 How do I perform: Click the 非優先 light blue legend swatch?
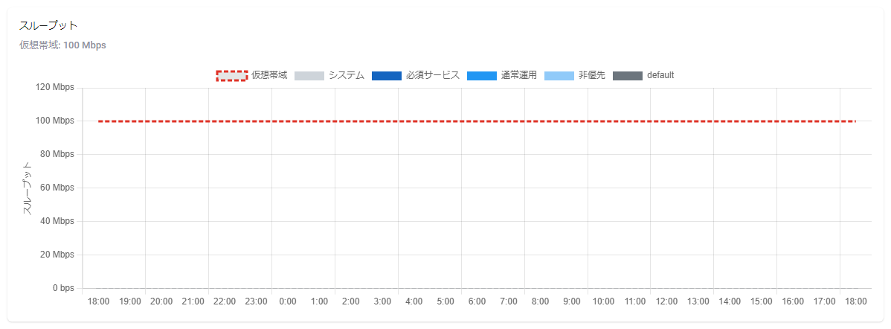pos(559,75)
